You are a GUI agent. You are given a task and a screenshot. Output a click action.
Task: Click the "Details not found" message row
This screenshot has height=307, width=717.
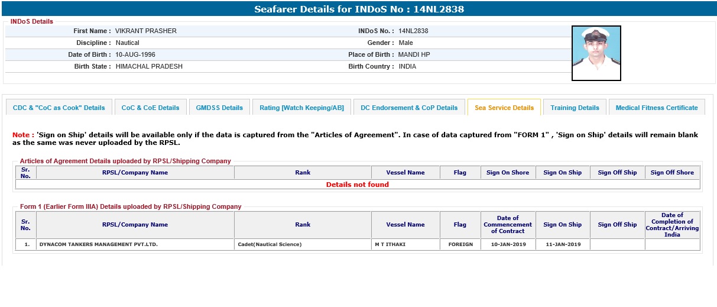click(x=358, y=185)
